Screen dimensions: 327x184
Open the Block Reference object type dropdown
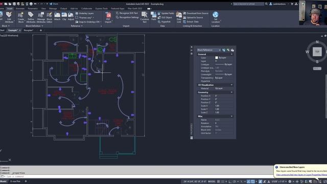coord(209,50)
